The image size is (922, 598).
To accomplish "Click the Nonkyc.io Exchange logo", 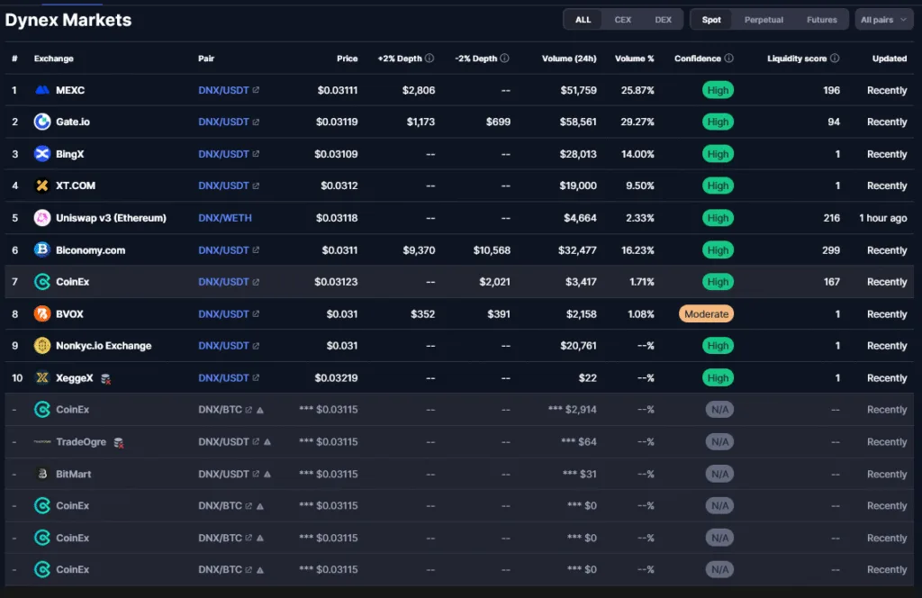I will click(42, 346).
